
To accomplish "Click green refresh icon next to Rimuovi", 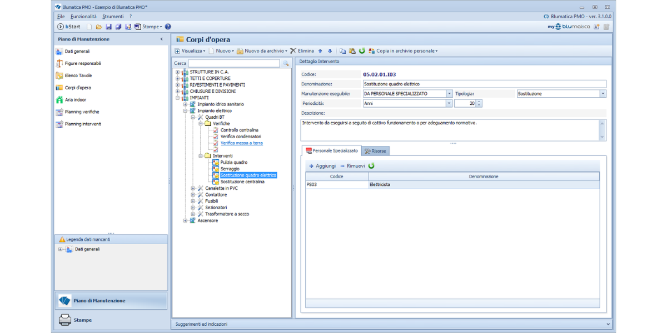I will [x=371, y=166].
